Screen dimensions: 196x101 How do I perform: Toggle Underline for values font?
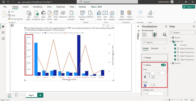tap(153, 77)
